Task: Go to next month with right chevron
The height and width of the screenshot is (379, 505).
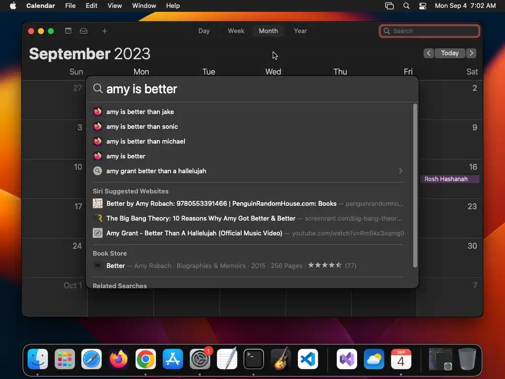Action: pos(471,53)
